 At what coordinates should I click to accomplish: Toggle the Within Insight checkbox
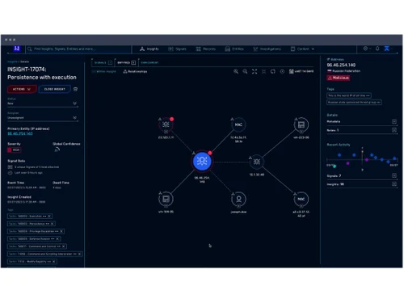[104, 72]
